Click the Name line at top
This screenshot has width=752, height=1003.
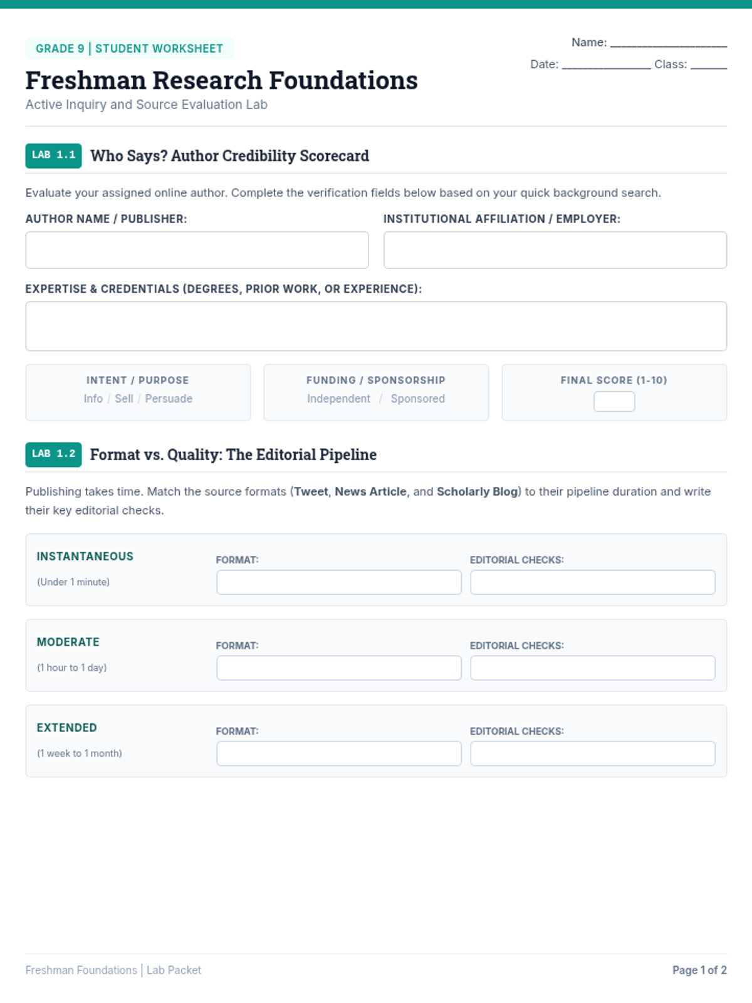669,43
